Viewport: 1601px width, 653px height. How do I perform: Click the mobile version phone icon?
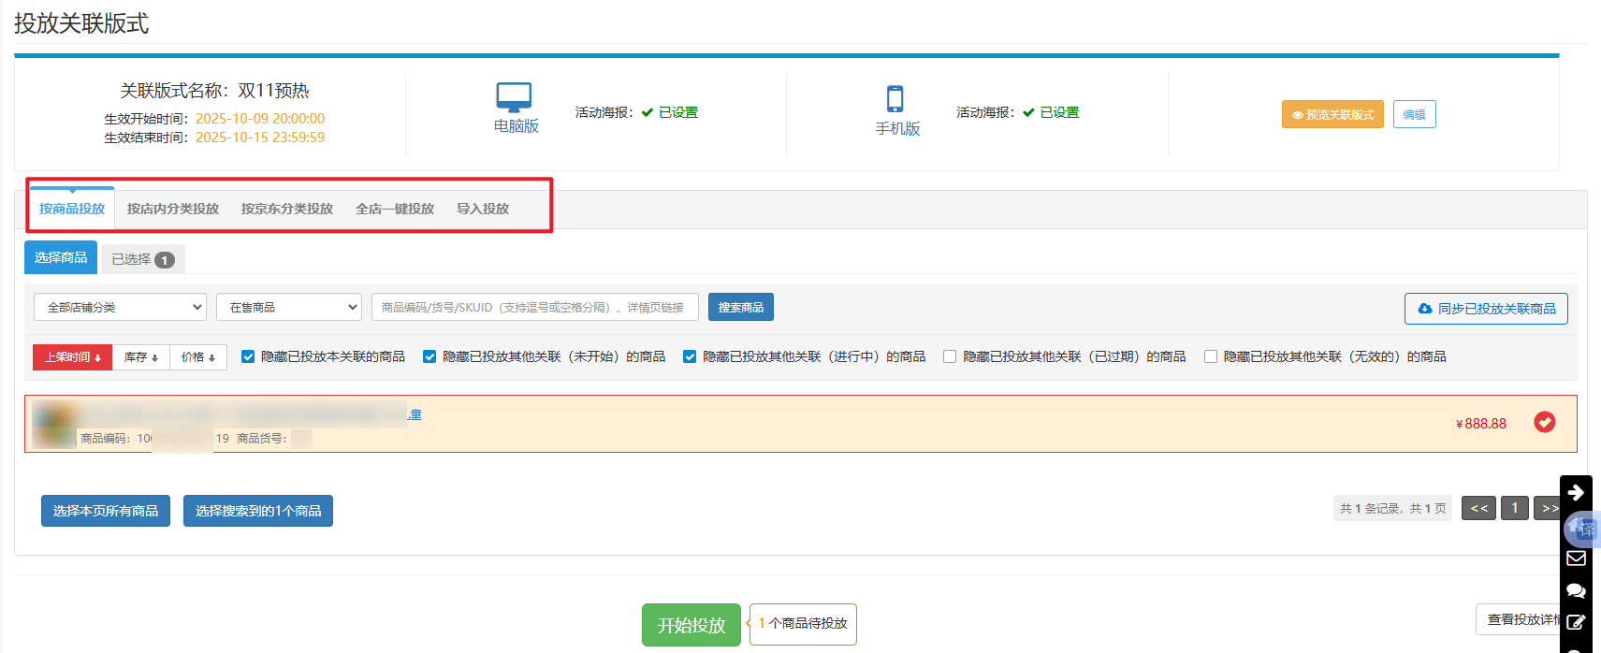(895, 98)
